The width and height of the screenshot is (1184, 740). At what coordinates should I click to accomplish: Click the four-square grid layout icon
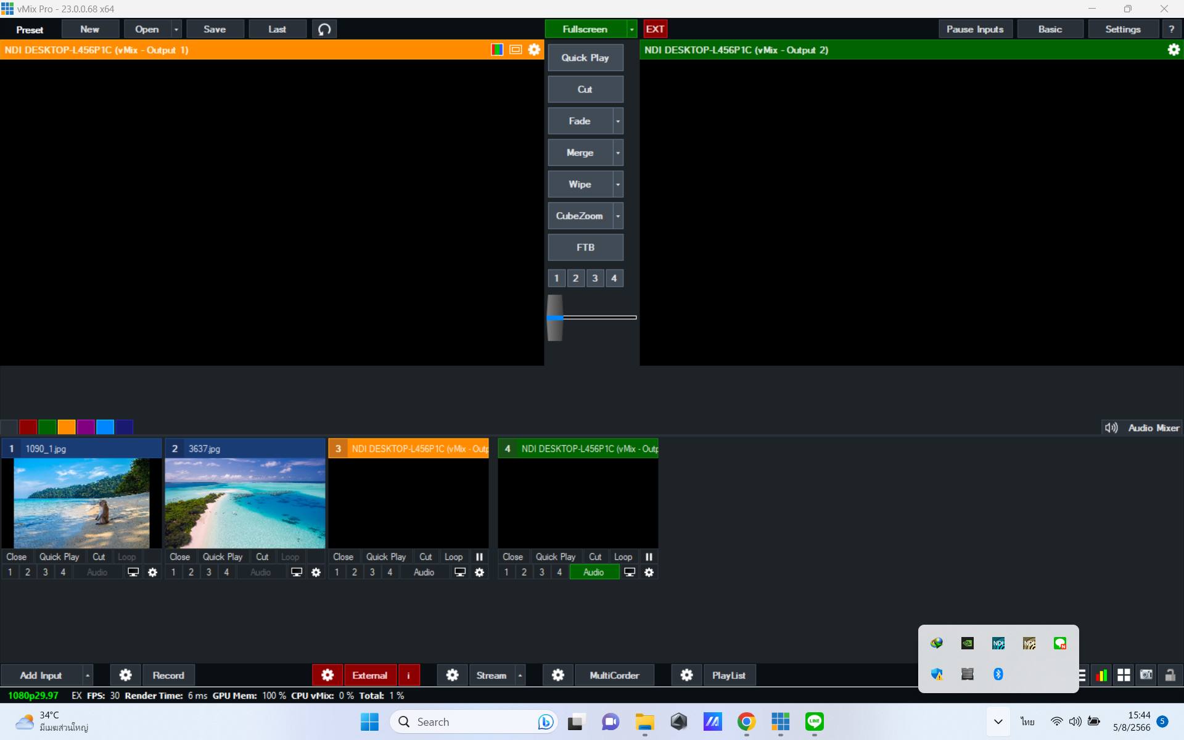1124,675
